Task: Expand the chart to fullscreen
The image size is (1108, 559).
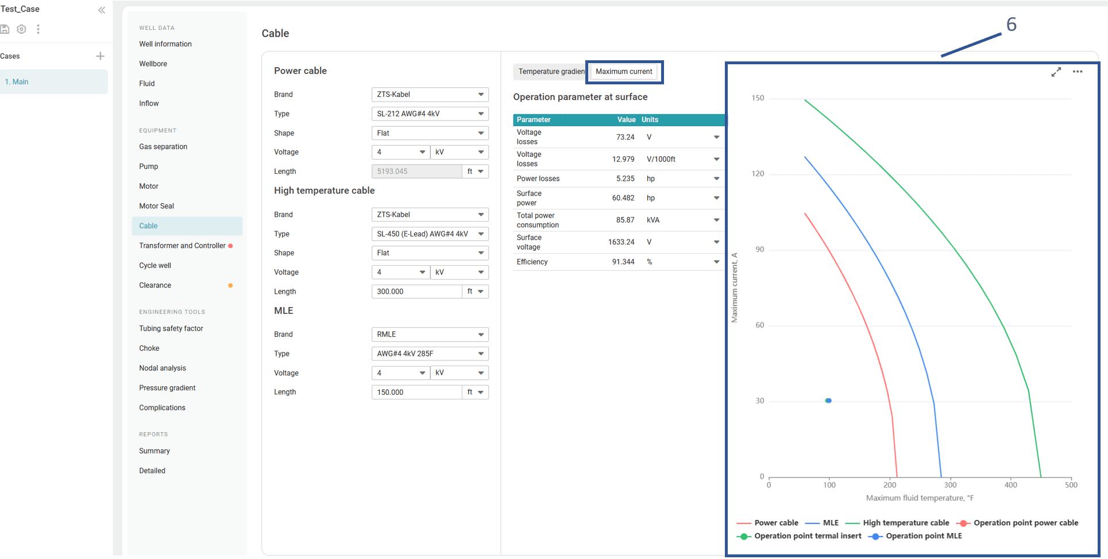Action: tap(1056, 72)
